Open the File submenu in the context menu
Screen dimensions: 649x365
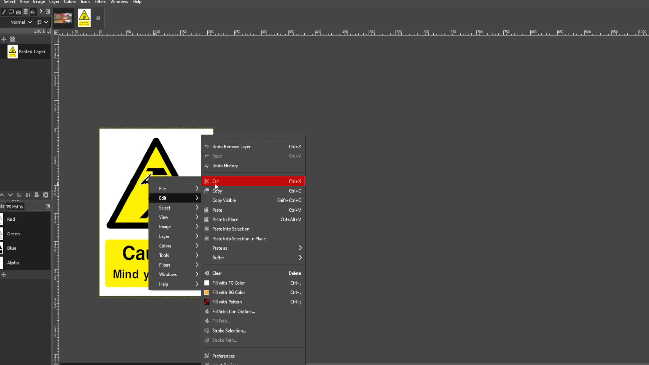175,189
